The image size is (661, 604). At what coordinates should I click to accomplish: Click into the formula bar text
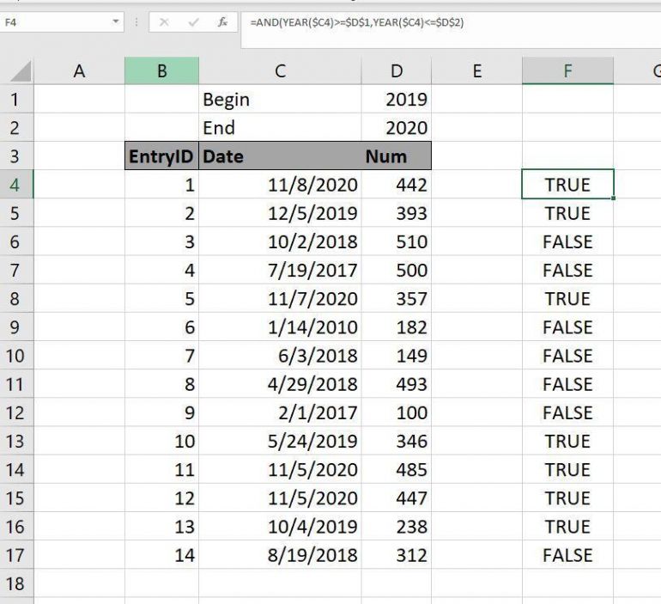tap(429, 22)
